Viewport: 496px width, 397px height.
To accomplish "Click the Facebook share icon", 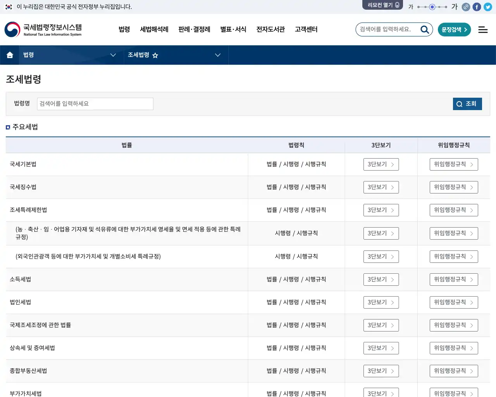I will tap(477, 7).
